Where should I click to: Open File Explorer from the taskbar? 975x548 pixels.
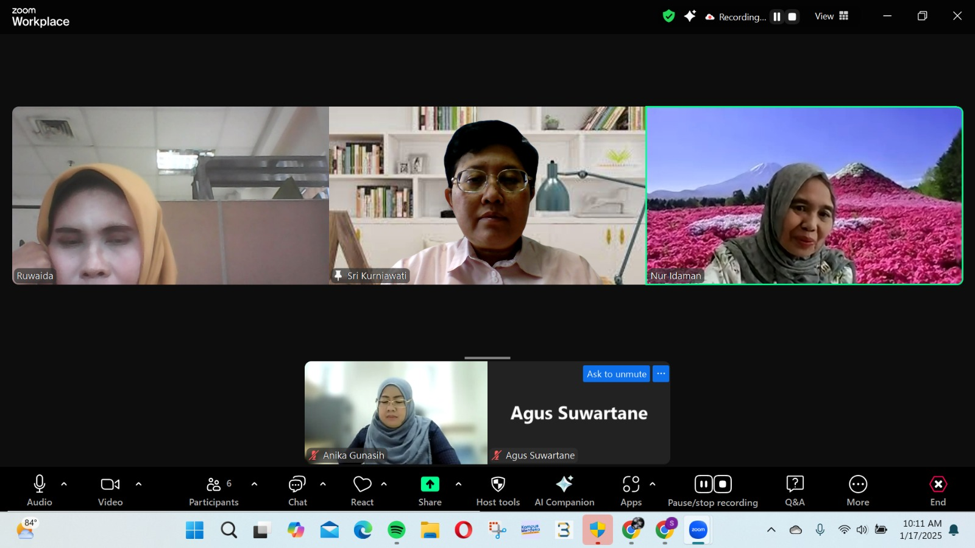430,530
